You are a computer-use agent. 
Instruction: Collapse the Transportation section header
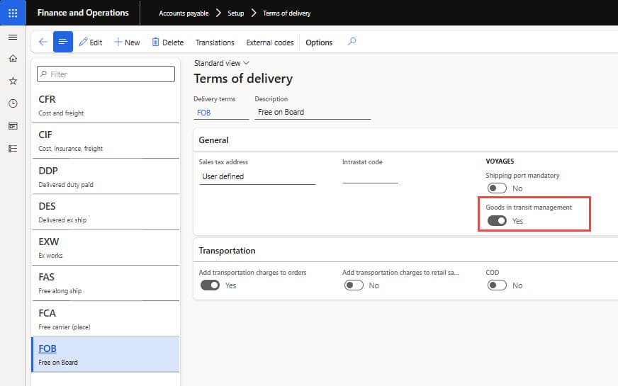[227, 251]
